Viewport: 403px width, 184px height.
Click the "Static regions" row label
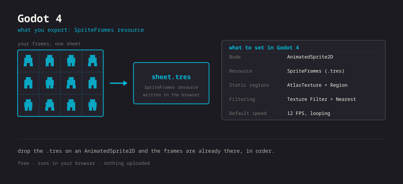[x=249, y=85]
